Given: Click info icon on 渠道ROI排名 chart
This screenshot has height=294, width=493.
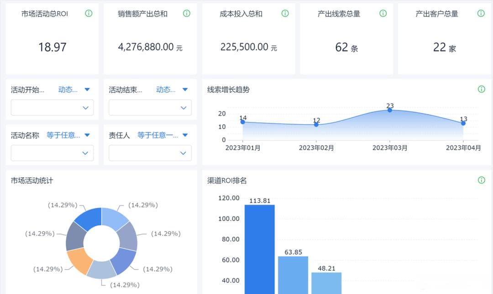Looking at the screenshot, I should (482, 180).
